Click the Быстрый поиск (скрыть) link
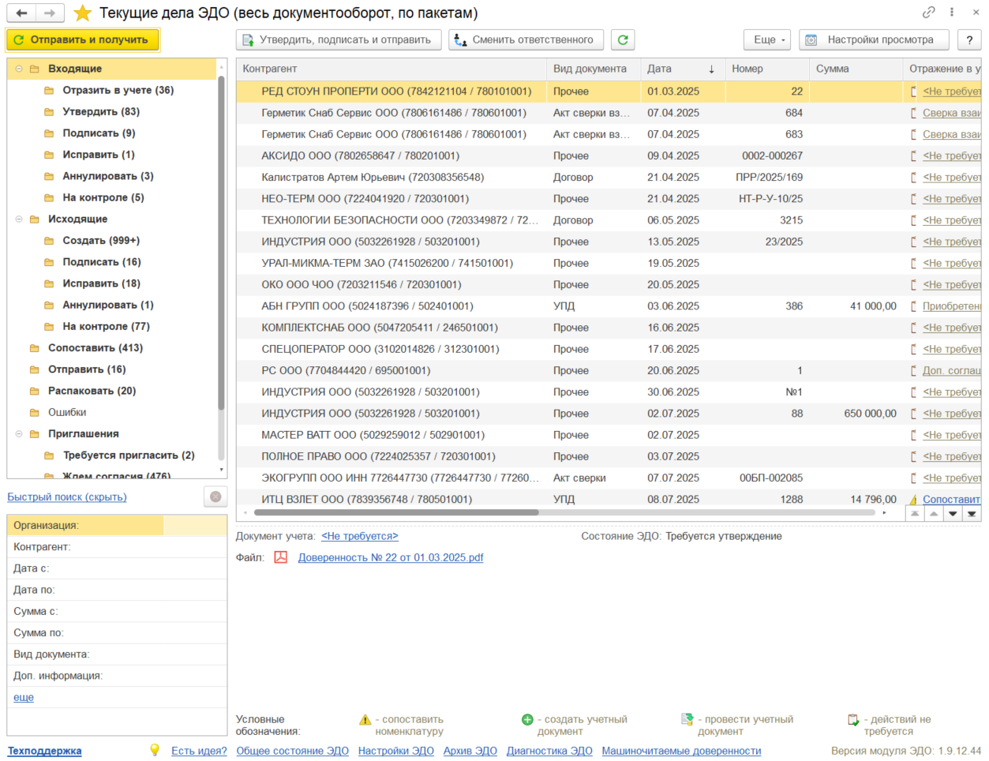Screen dimensions: 989x761 click(x=67, y=497)
